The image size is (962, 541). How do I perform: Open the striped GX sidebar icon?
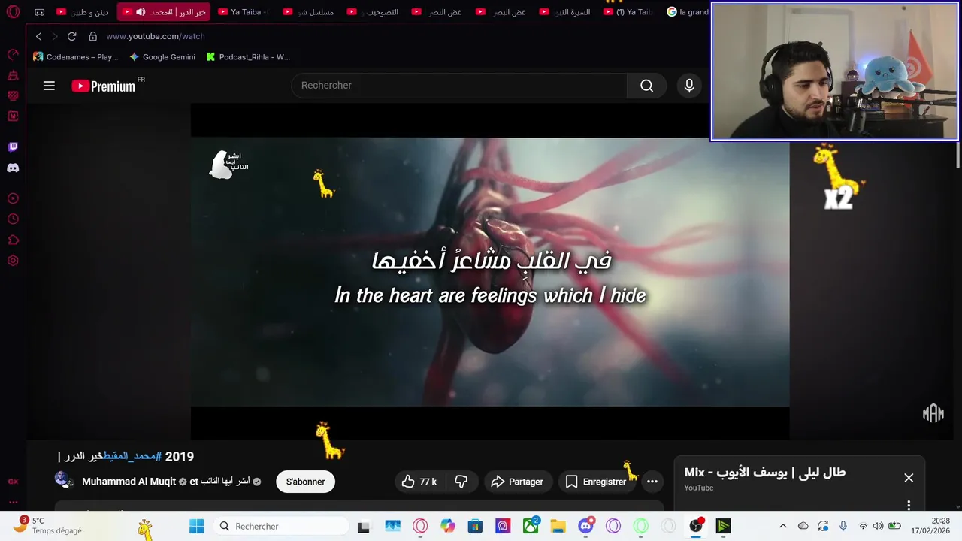point(13,95)
